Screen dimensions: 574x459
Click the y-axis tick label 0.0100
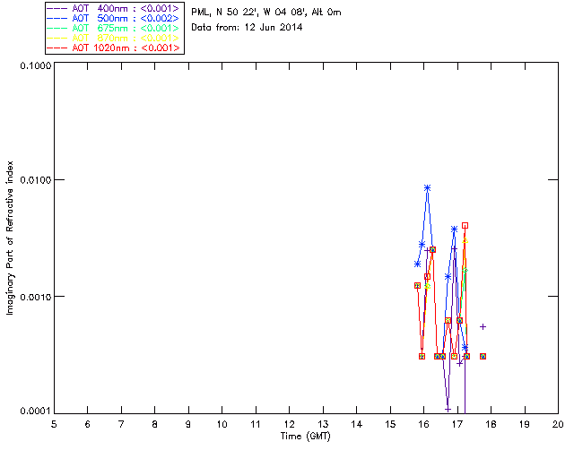(36, 179)
